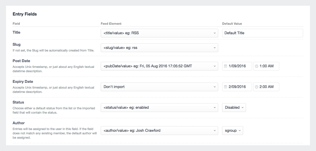Open the Title feed element dropdown
316x151 pixels.
pos(159,33)
